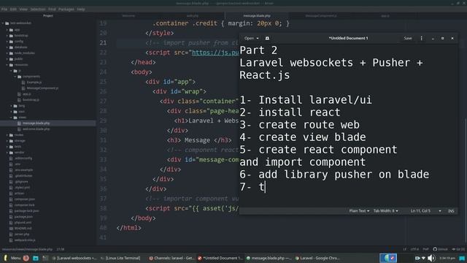Save the Untitled Document 1
Screen dimensions: 467x263
pos(408,38)
